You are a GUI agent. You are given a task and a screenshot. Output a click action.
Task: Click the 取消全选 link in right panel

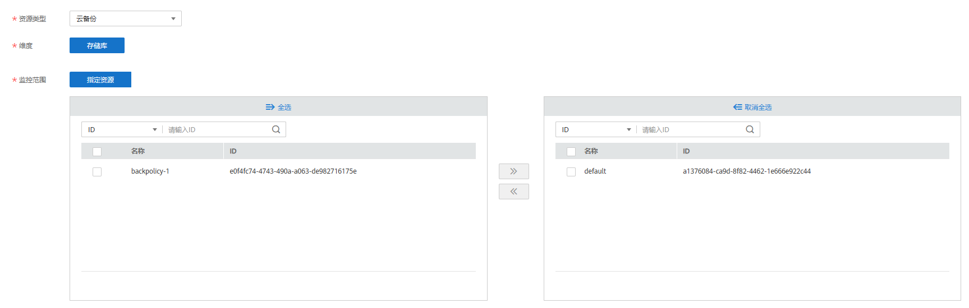(758, 107)
